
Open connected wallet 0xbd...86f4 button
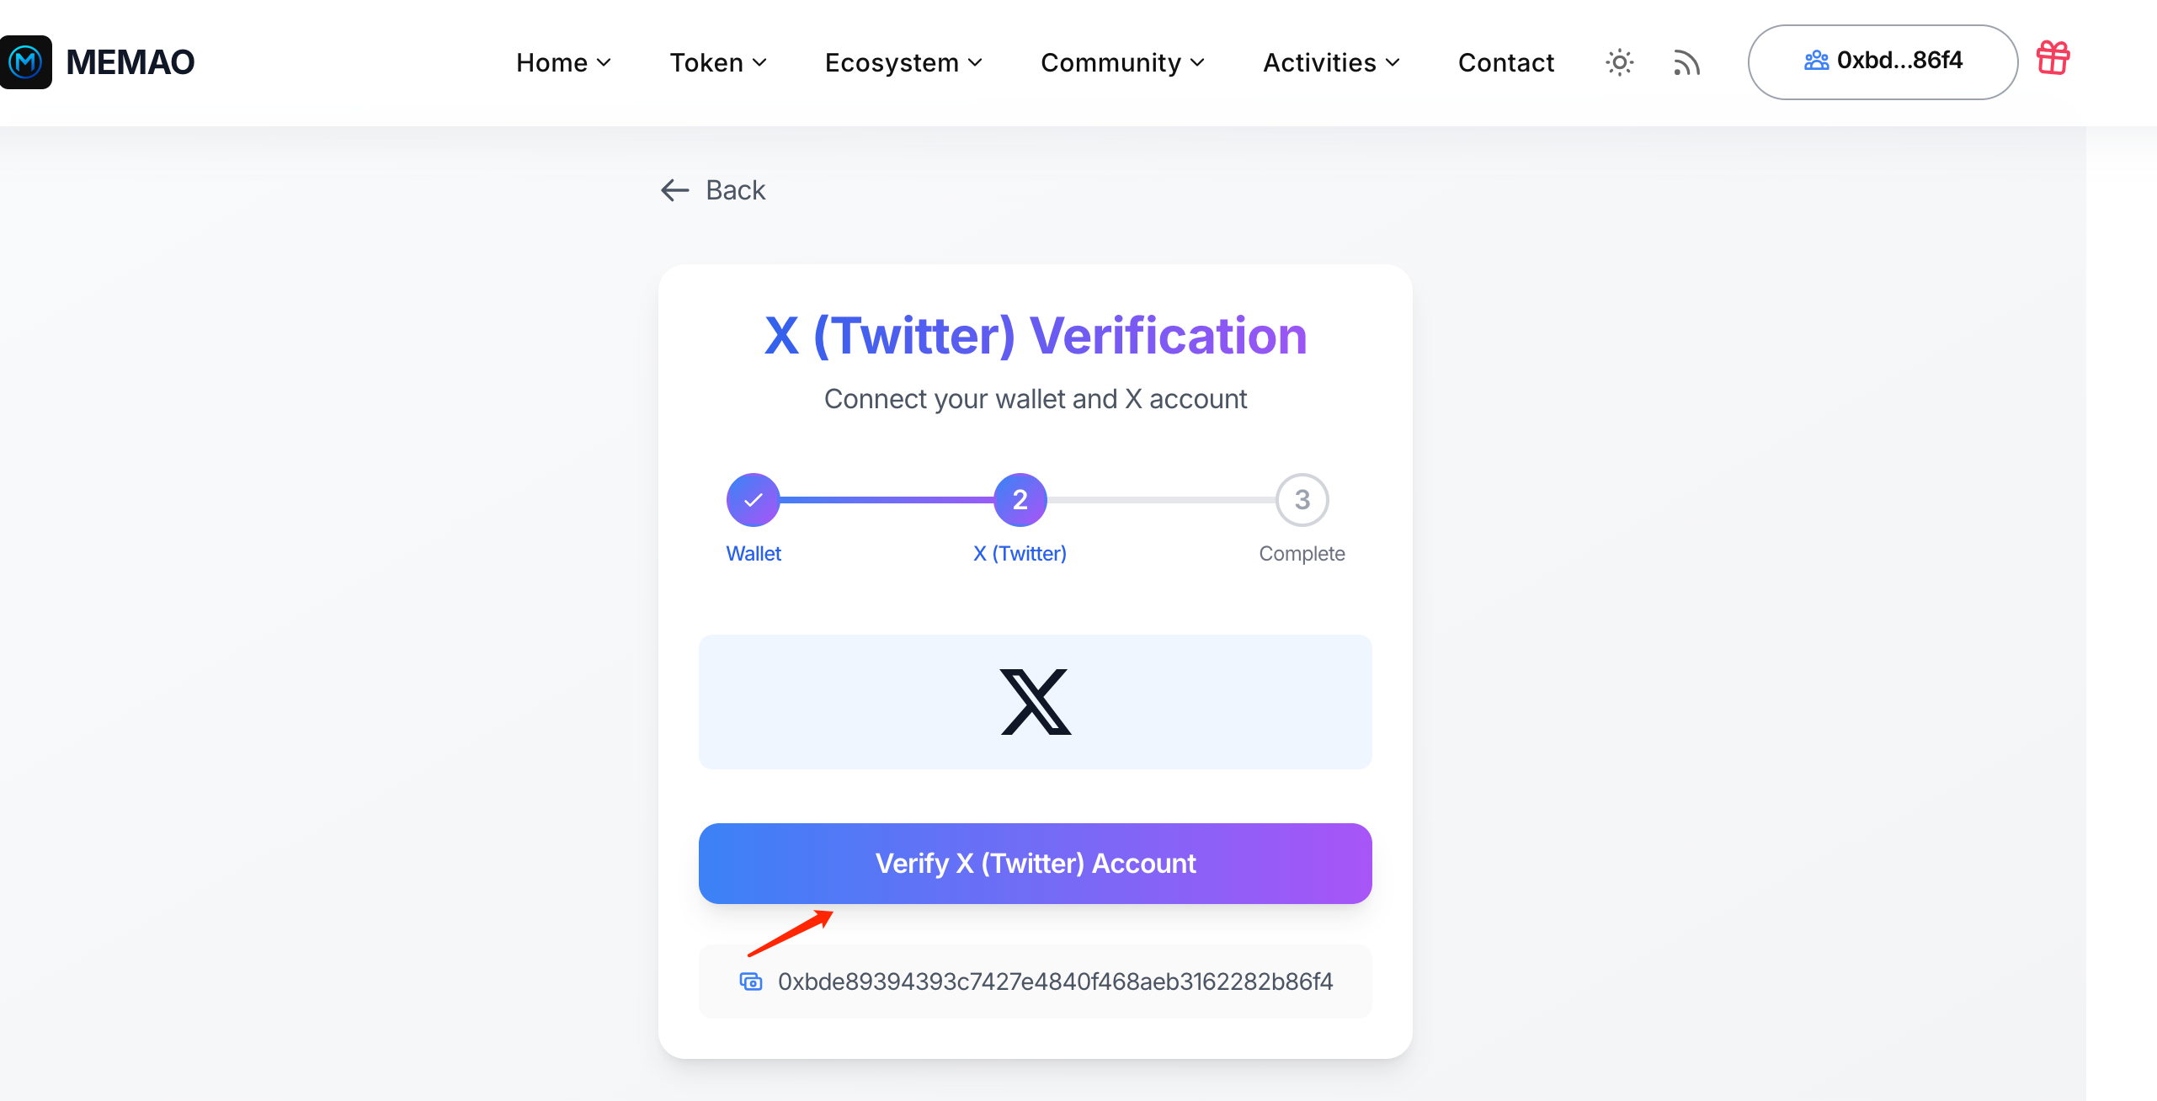pyautogui.click(x=1883, y=61)
